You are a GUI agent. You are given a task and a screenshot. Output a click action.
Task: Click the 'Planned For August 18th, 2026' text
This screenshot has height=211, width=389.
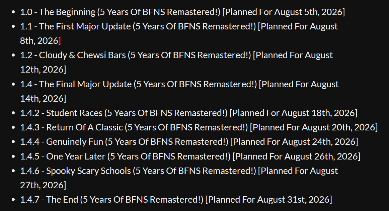coord(293,113)
